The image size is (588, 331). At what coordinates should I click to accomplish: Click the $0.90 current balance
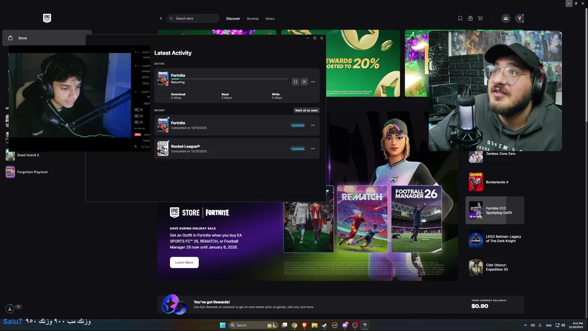tap(480, 306)
